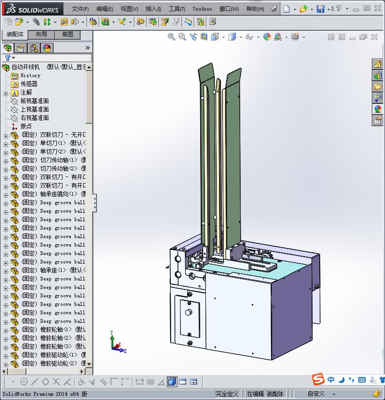Screen dimensions: 385x400
Task: Switch to the 布局 tab
Action: (41, 34)
